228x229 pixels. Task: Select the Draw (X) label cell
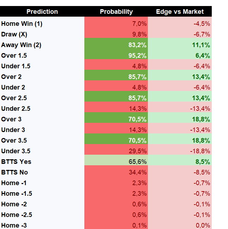pos(42,34)
